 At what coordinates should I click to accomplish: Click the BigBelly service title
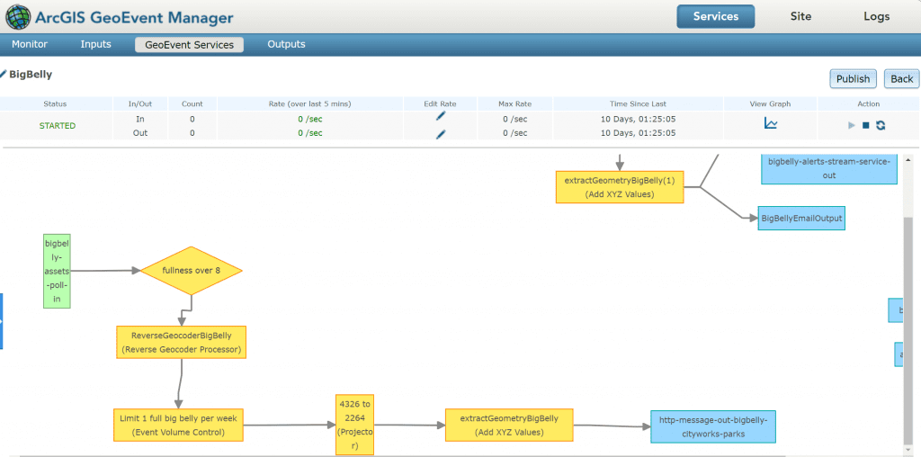31,75
